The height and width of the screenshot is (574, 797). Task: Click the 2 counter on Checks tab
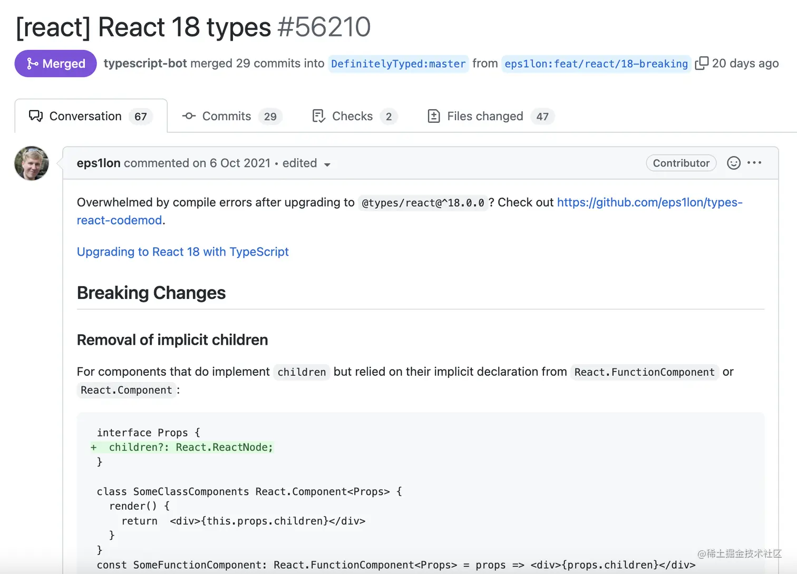click(x=388, y=116)
